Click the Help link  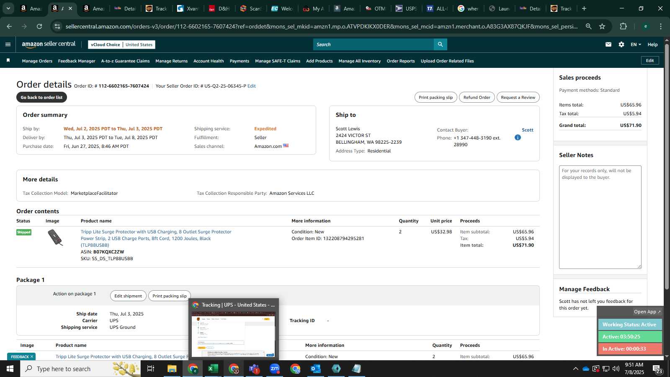click(x=652, y=44)
